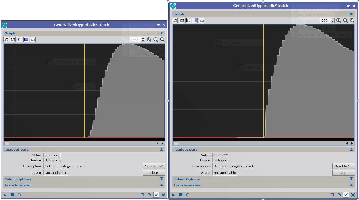Collapse the Graph section in right window
359x200 pixels.
[x=351, y=14]
